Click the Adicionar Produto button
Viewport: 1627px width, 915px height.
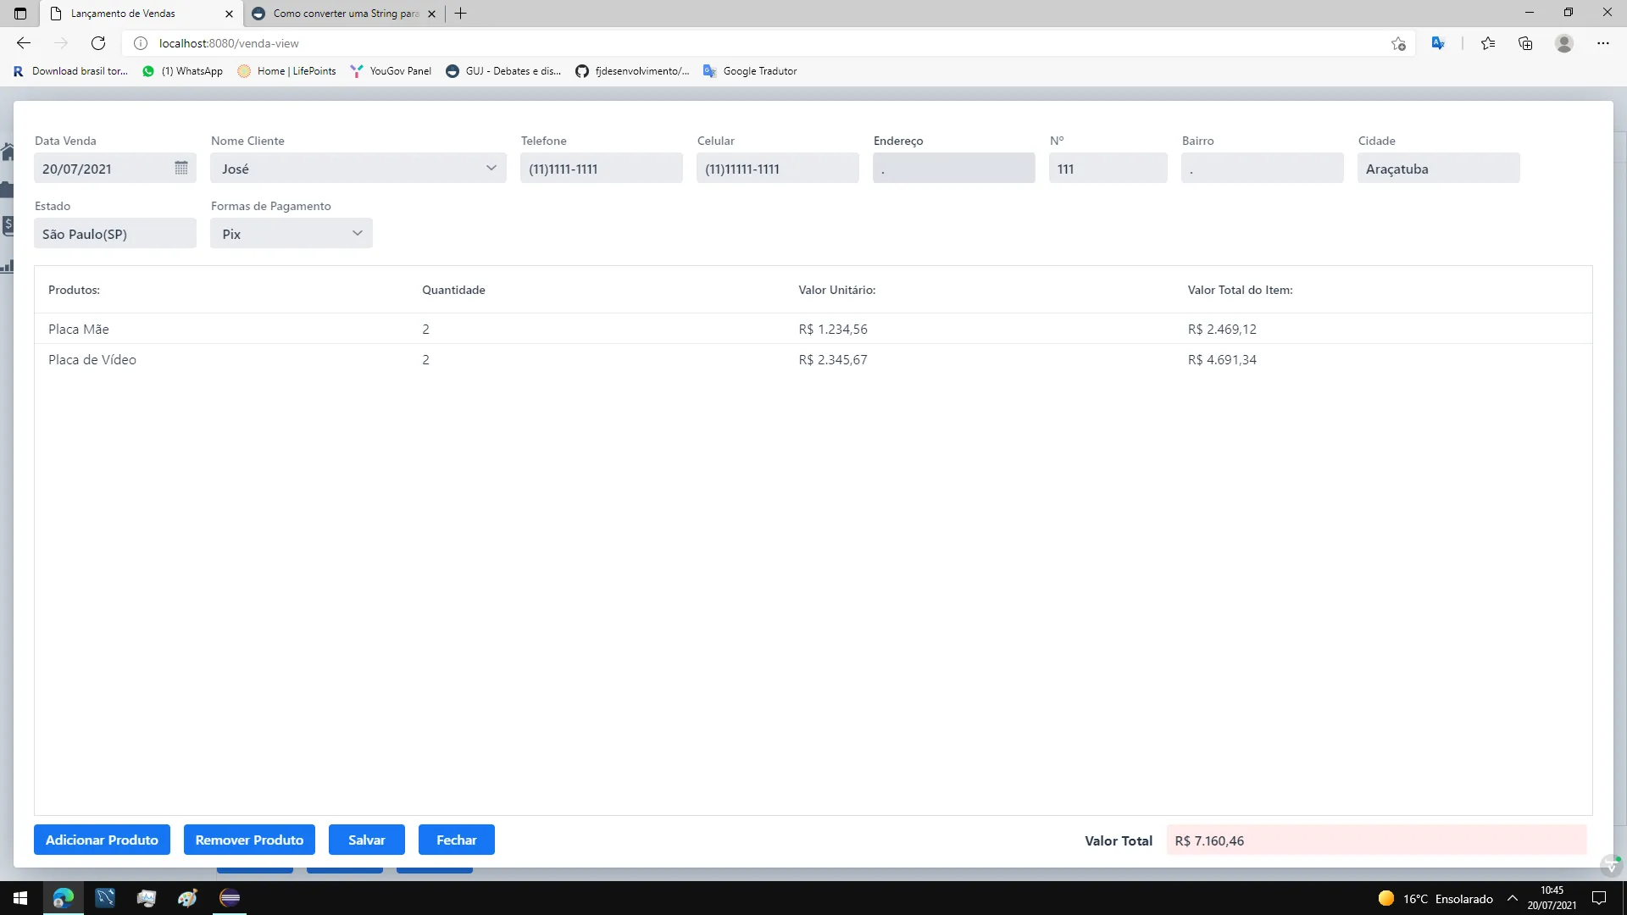click(102, 840)
